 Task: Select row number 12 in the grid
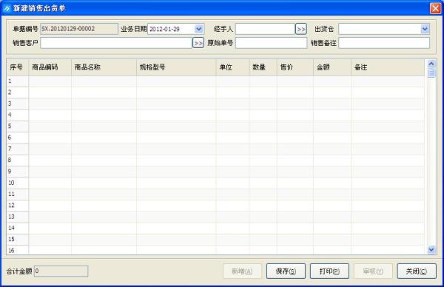(18, 206)
